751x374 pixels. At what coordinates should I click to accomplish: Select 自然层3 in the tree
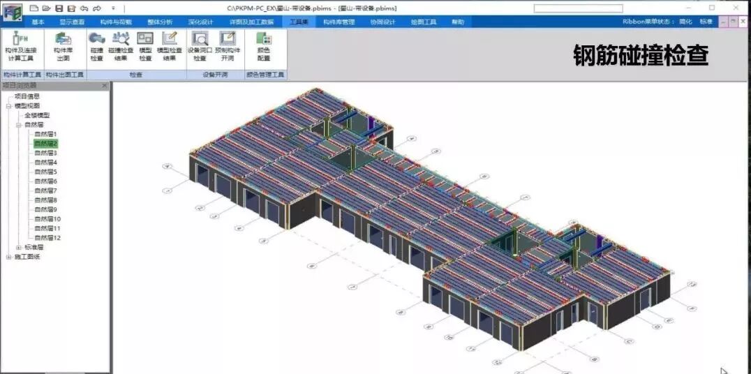click(45, 153)
